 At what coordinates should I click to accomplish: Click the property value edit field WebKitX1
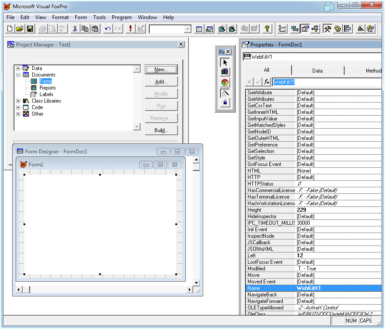327,82
